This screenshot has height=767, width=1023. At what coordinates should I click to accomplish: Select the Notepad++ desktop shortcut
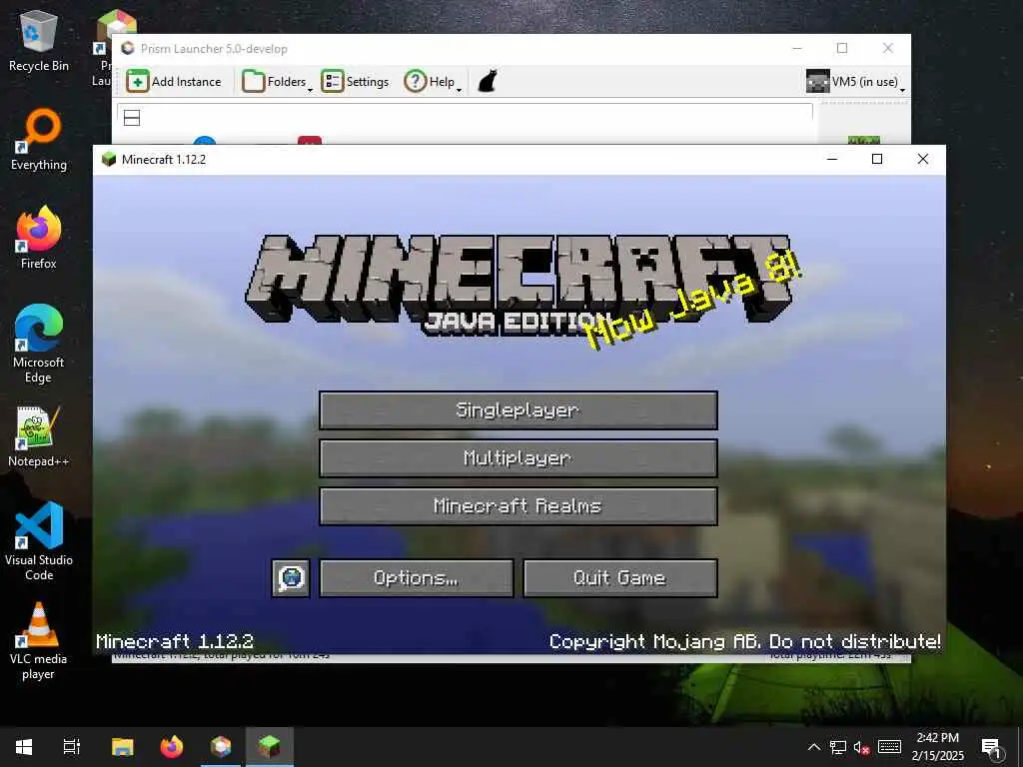[x=39, y=436]
